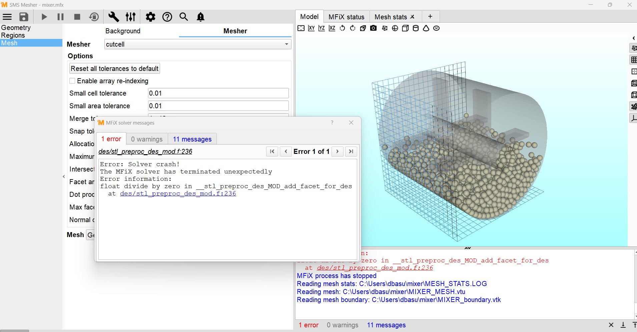This screenshot has height=332, width=637.
Task: Collapse the left panel with arrow
Action: [x=64, y=176]
